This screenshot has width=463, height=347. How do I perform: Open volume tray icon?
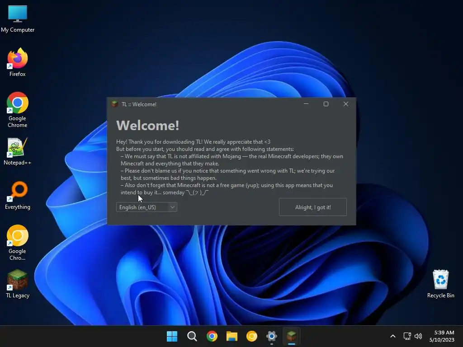pos(418,336)
